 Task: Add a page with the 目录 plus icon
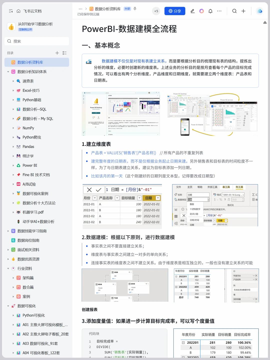(57, 53)
